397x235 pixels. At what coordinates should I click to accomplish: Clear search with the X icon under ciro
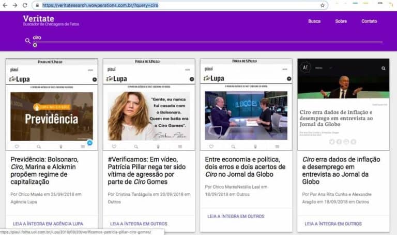(x=35, y=45)
